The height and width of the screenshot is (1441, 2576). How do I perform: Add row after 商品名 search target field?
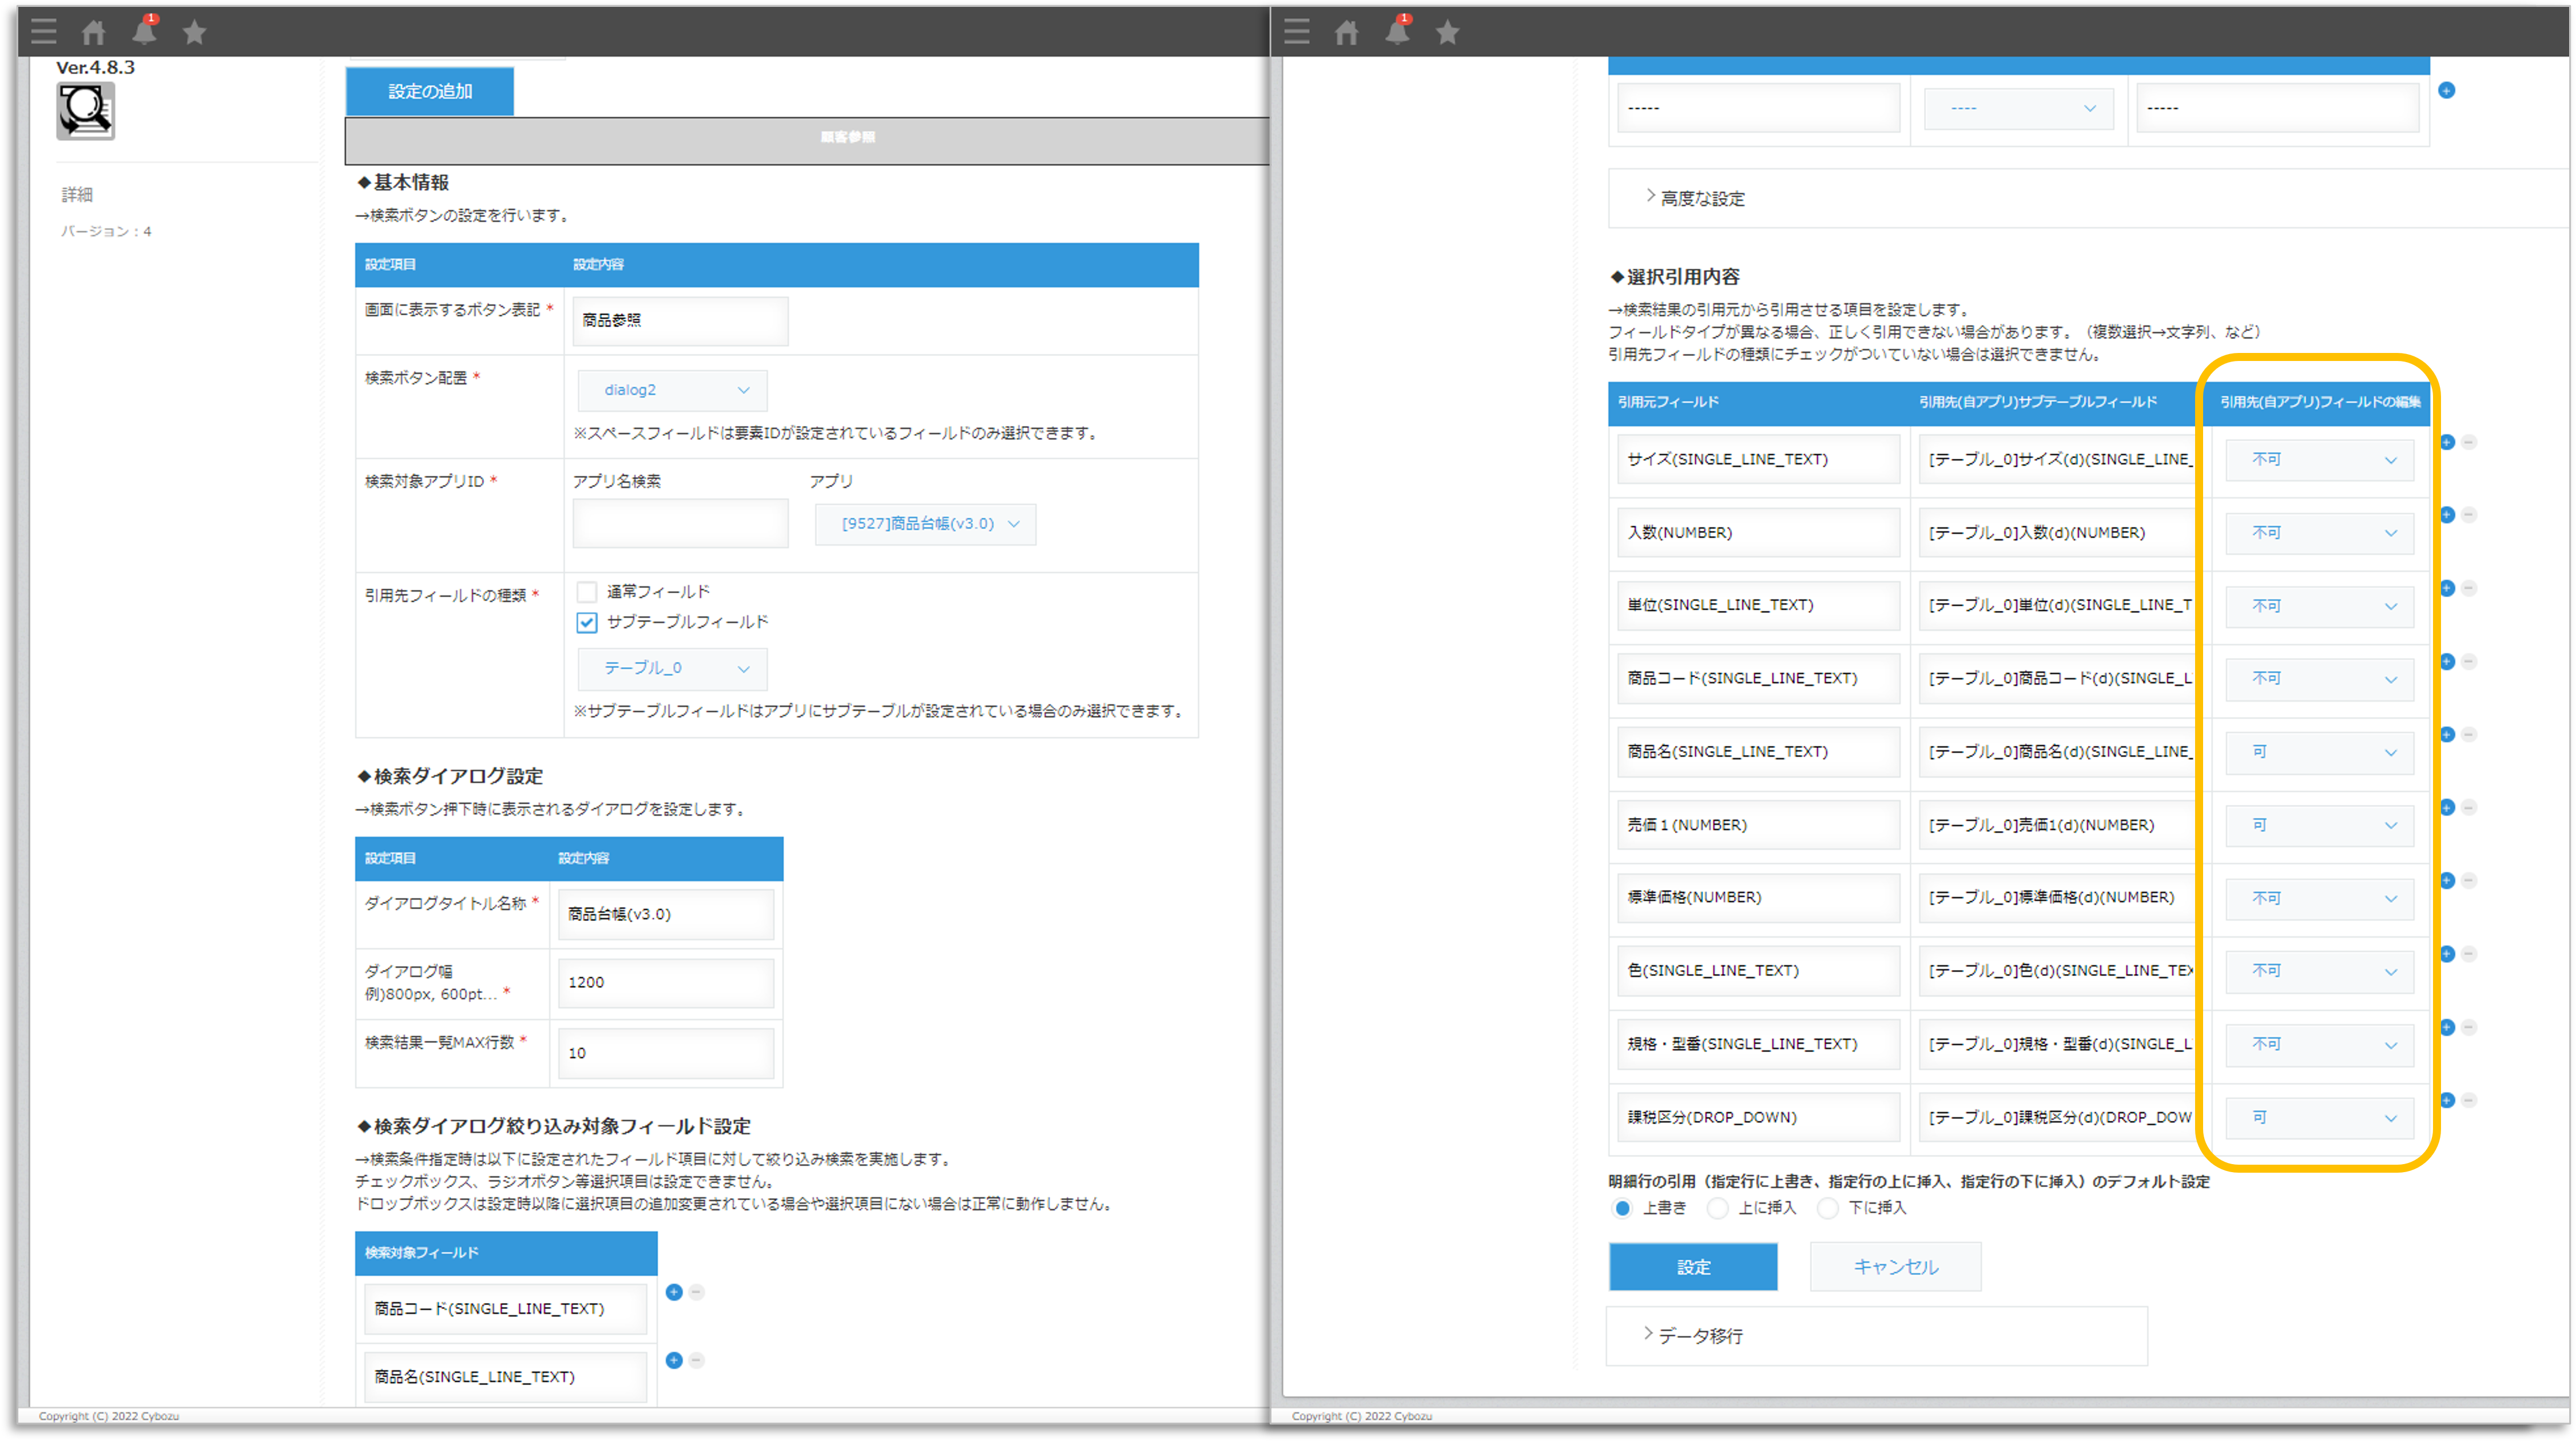point(674,1360)
